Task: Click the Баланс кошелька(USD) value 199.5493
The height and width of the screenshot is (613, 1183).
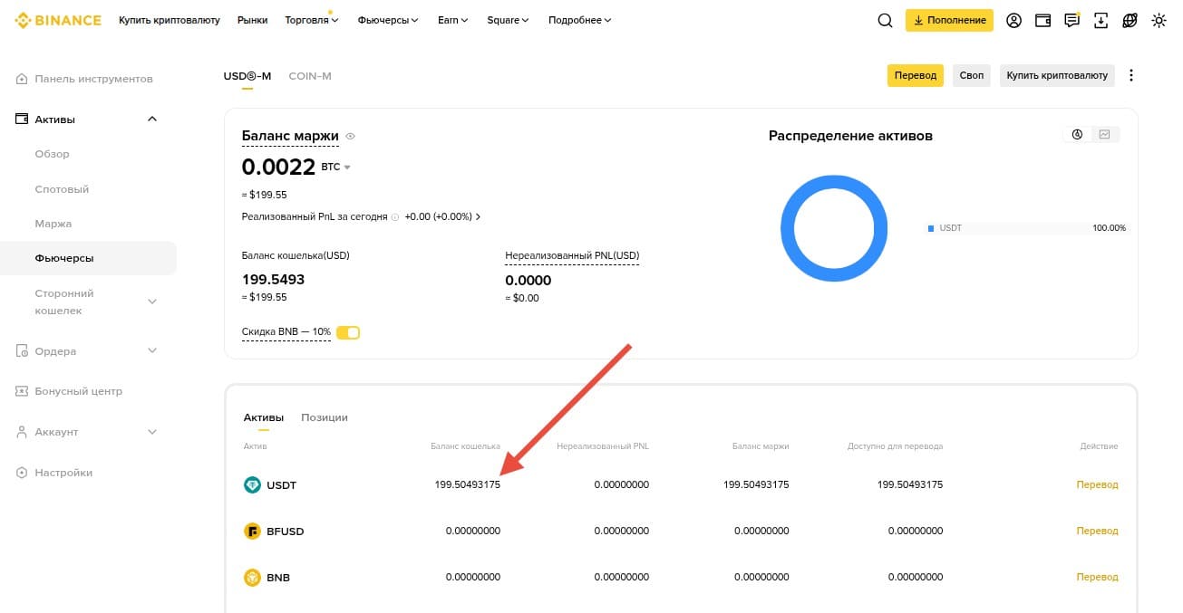Action: (273, 280)
